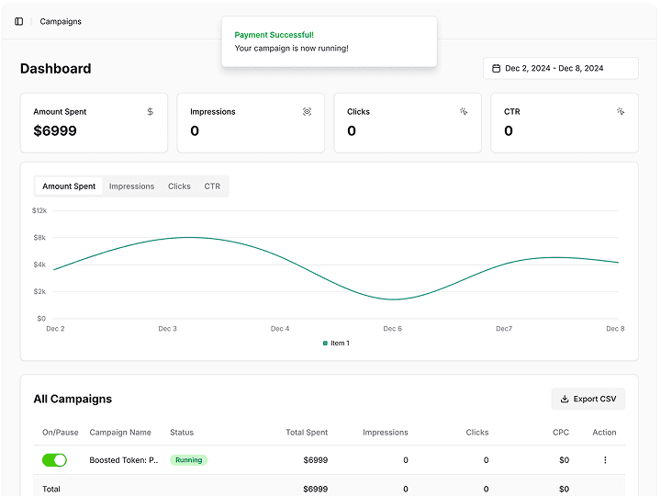This screenshot has width=661, height=496.
Task: Toggle Item 1 legend in chart
Action: point(336,344)
